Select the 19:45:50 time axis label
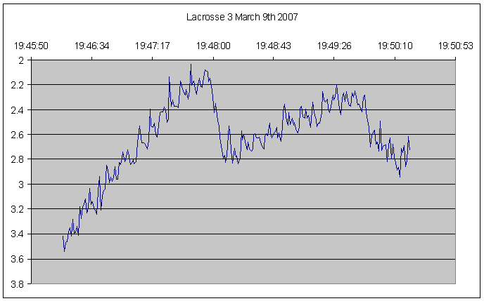The height and width of the screenshot is (301, 484). coord(31,46)
